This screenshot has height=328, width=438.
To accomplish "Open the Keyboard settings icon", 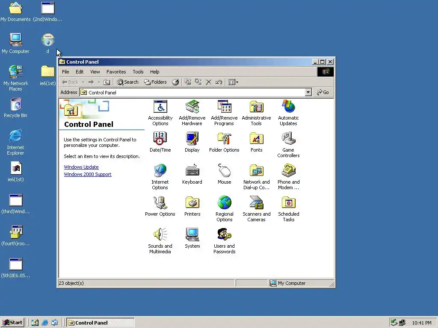I will (x=192, y=174).
